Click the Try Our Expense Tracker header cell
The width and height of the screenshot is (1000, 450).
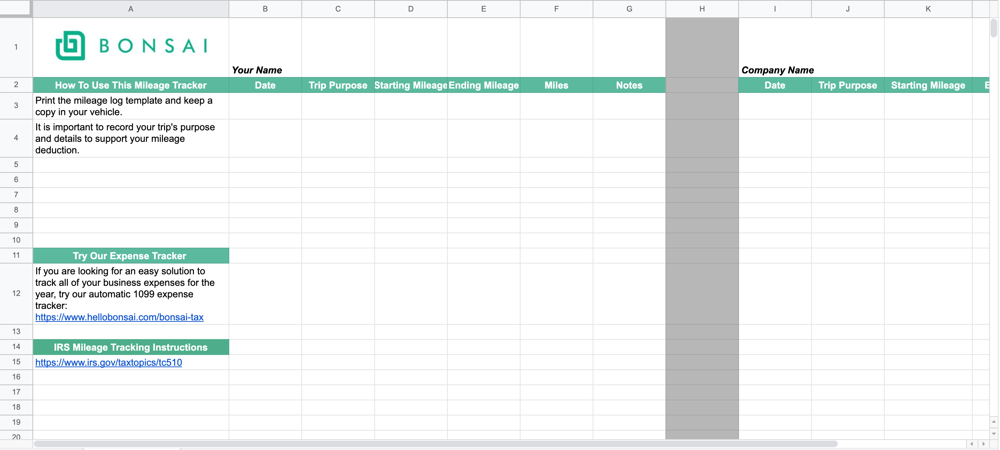tap(130, 256)
